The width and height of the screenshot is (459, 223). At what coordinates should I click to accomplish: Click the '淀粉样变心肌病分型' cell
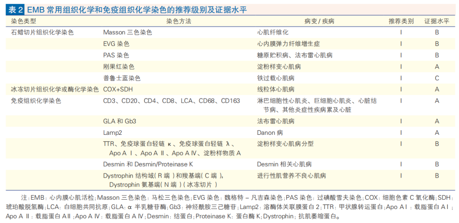285,144
